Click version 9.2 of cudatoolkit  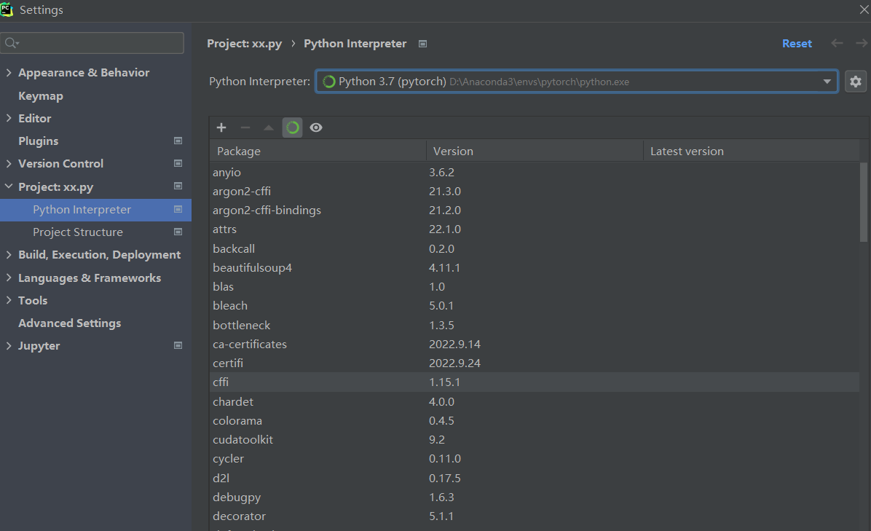point(437,439)
